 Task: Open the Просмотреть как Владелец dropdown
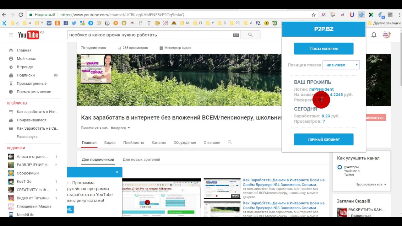pyautogui.click(x=120, y=128)
